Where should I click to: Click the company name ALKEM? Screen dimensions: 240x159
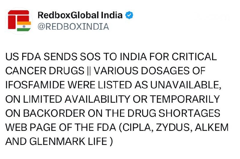coord(212,127)
